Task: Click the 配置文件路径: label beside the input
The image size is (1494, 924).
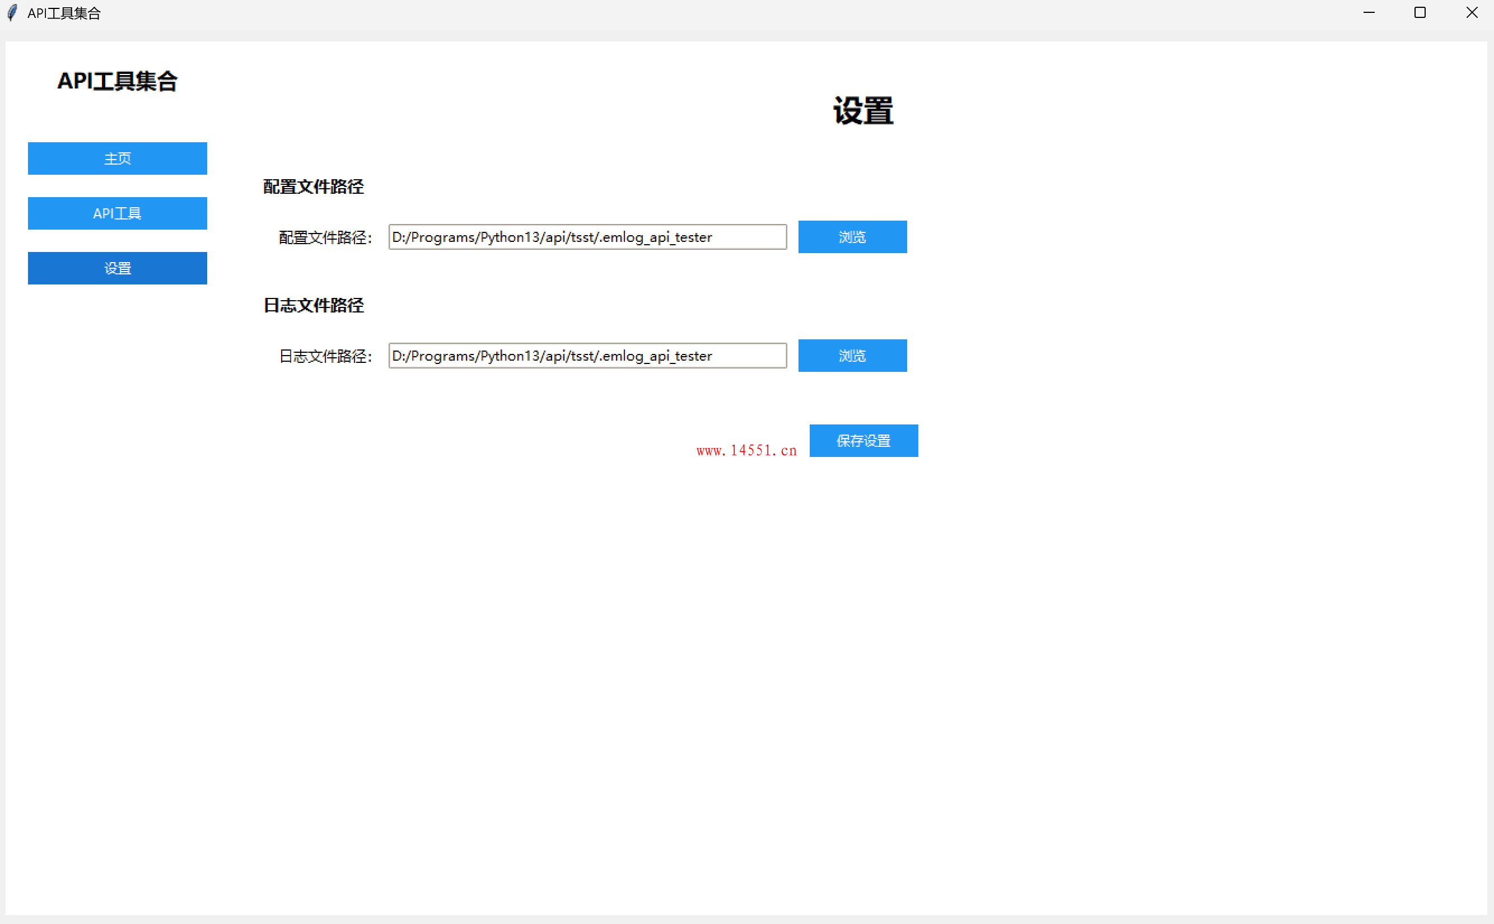Action: pyautogui.click(x=325, y=238)
